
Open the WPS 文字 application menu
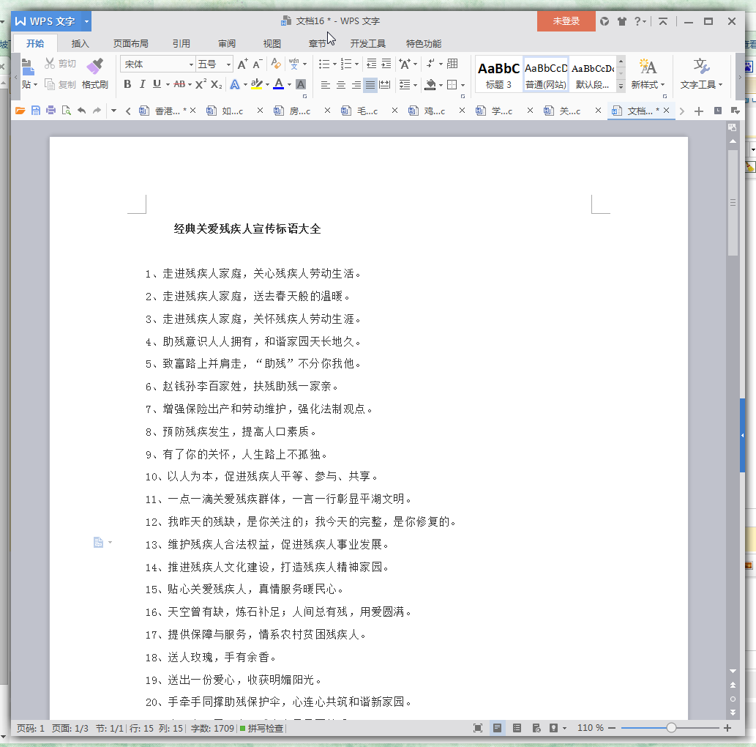[x=51, y=21]
